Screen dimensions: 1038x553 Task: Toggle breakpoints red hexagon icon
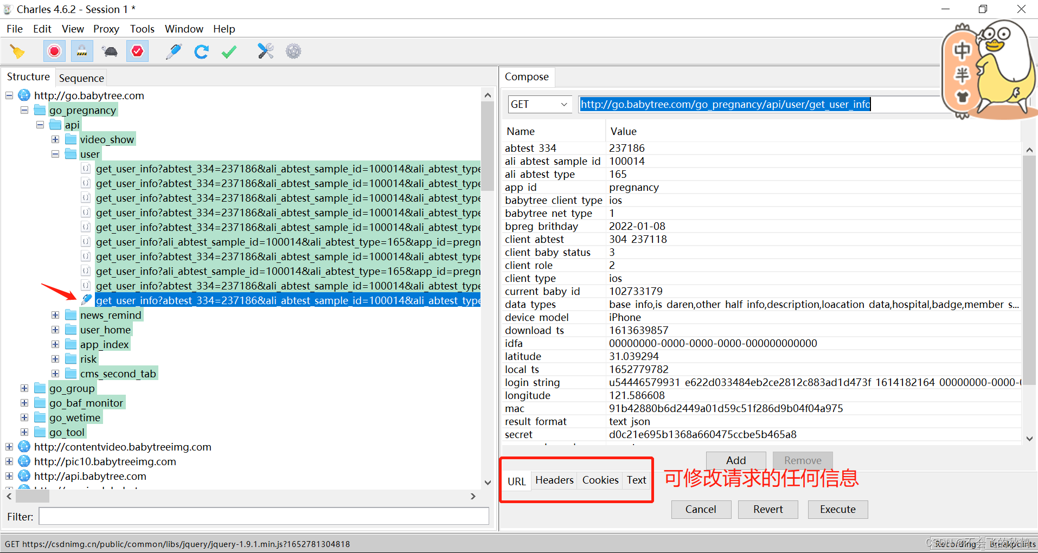pos(137,52)
